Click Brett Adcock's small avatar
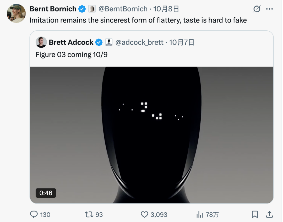Screen dimensions: 283x222 [x=41, y=42]
